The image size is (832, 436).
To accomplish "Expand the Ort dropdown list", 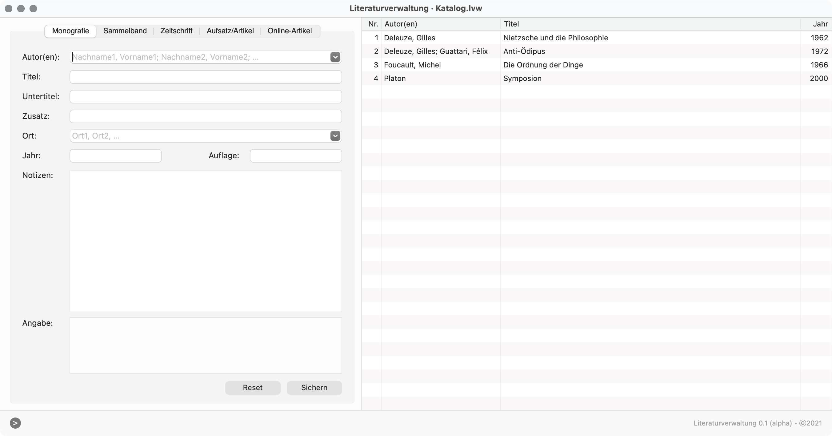I will click(x=335, y=136).
